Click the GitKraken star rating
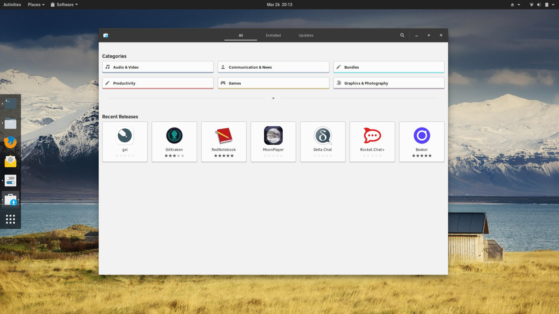Viewport: 559px width, 314px height. tap(174, 156)
